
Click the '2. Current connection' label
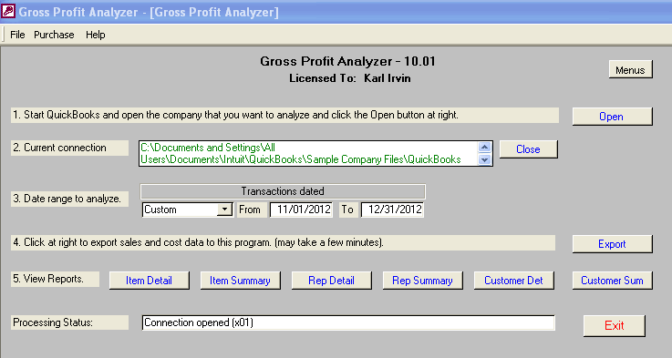[x=69, y=148]
